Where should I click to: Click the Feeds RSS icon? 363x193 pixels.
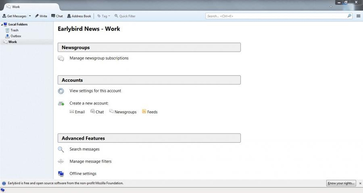pos(144,111)
